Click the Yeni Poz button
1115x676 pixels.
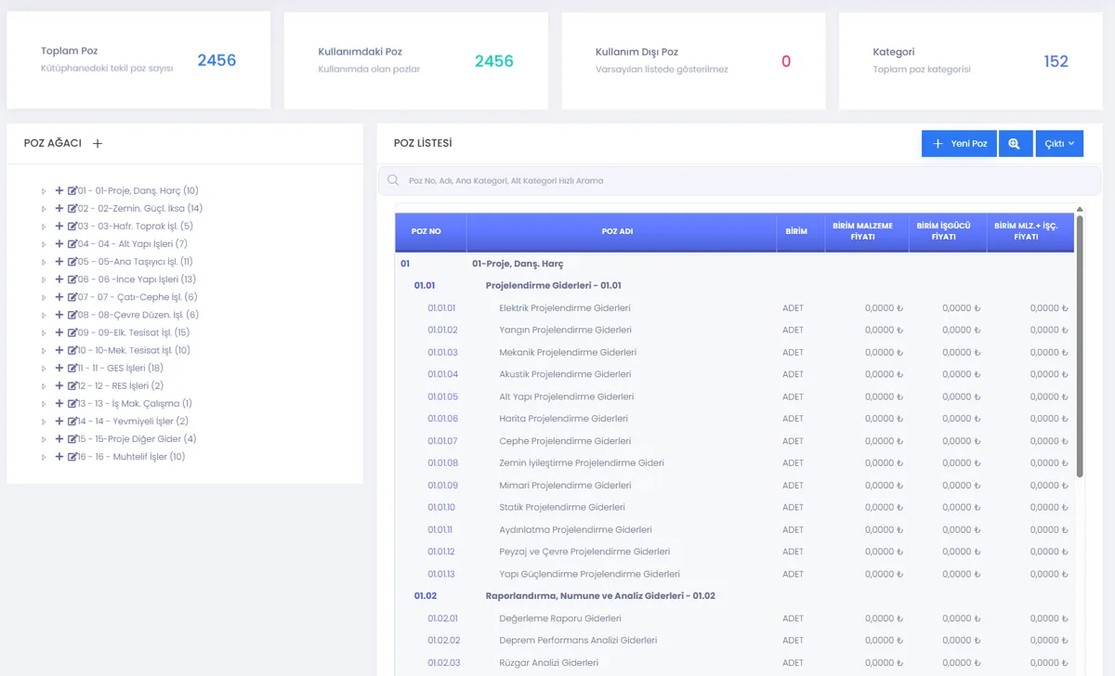point(959,144)
